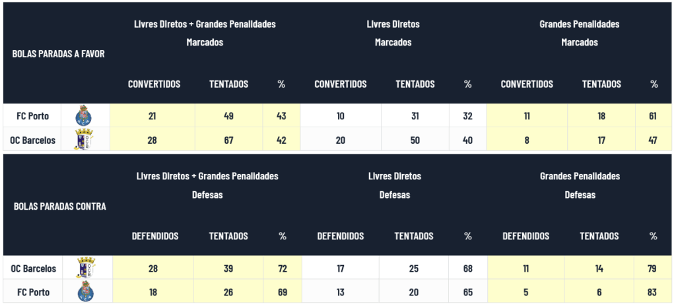Select the cell with 50 direct free hits attempted
The width and height of the screenshot is (676, 304).
[x=415, y=139]
